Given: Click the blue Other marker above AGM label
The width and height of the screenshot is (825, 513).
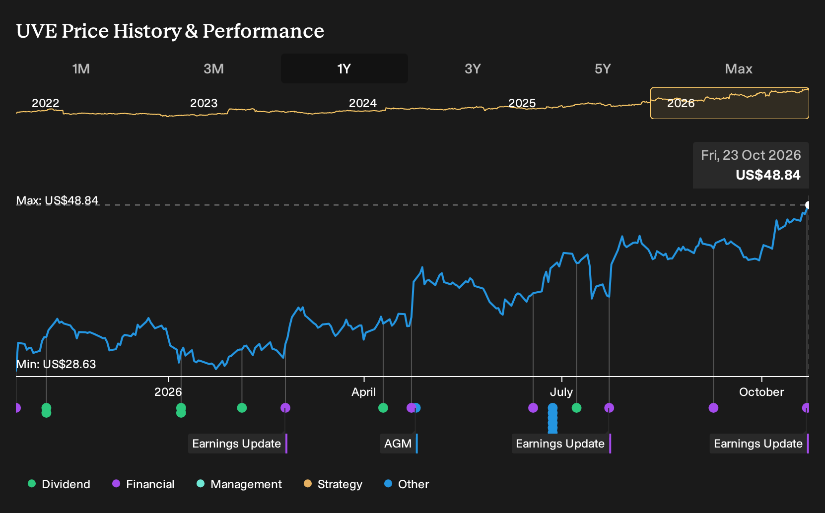Looking at the screenshot, I should click(417, 408).
